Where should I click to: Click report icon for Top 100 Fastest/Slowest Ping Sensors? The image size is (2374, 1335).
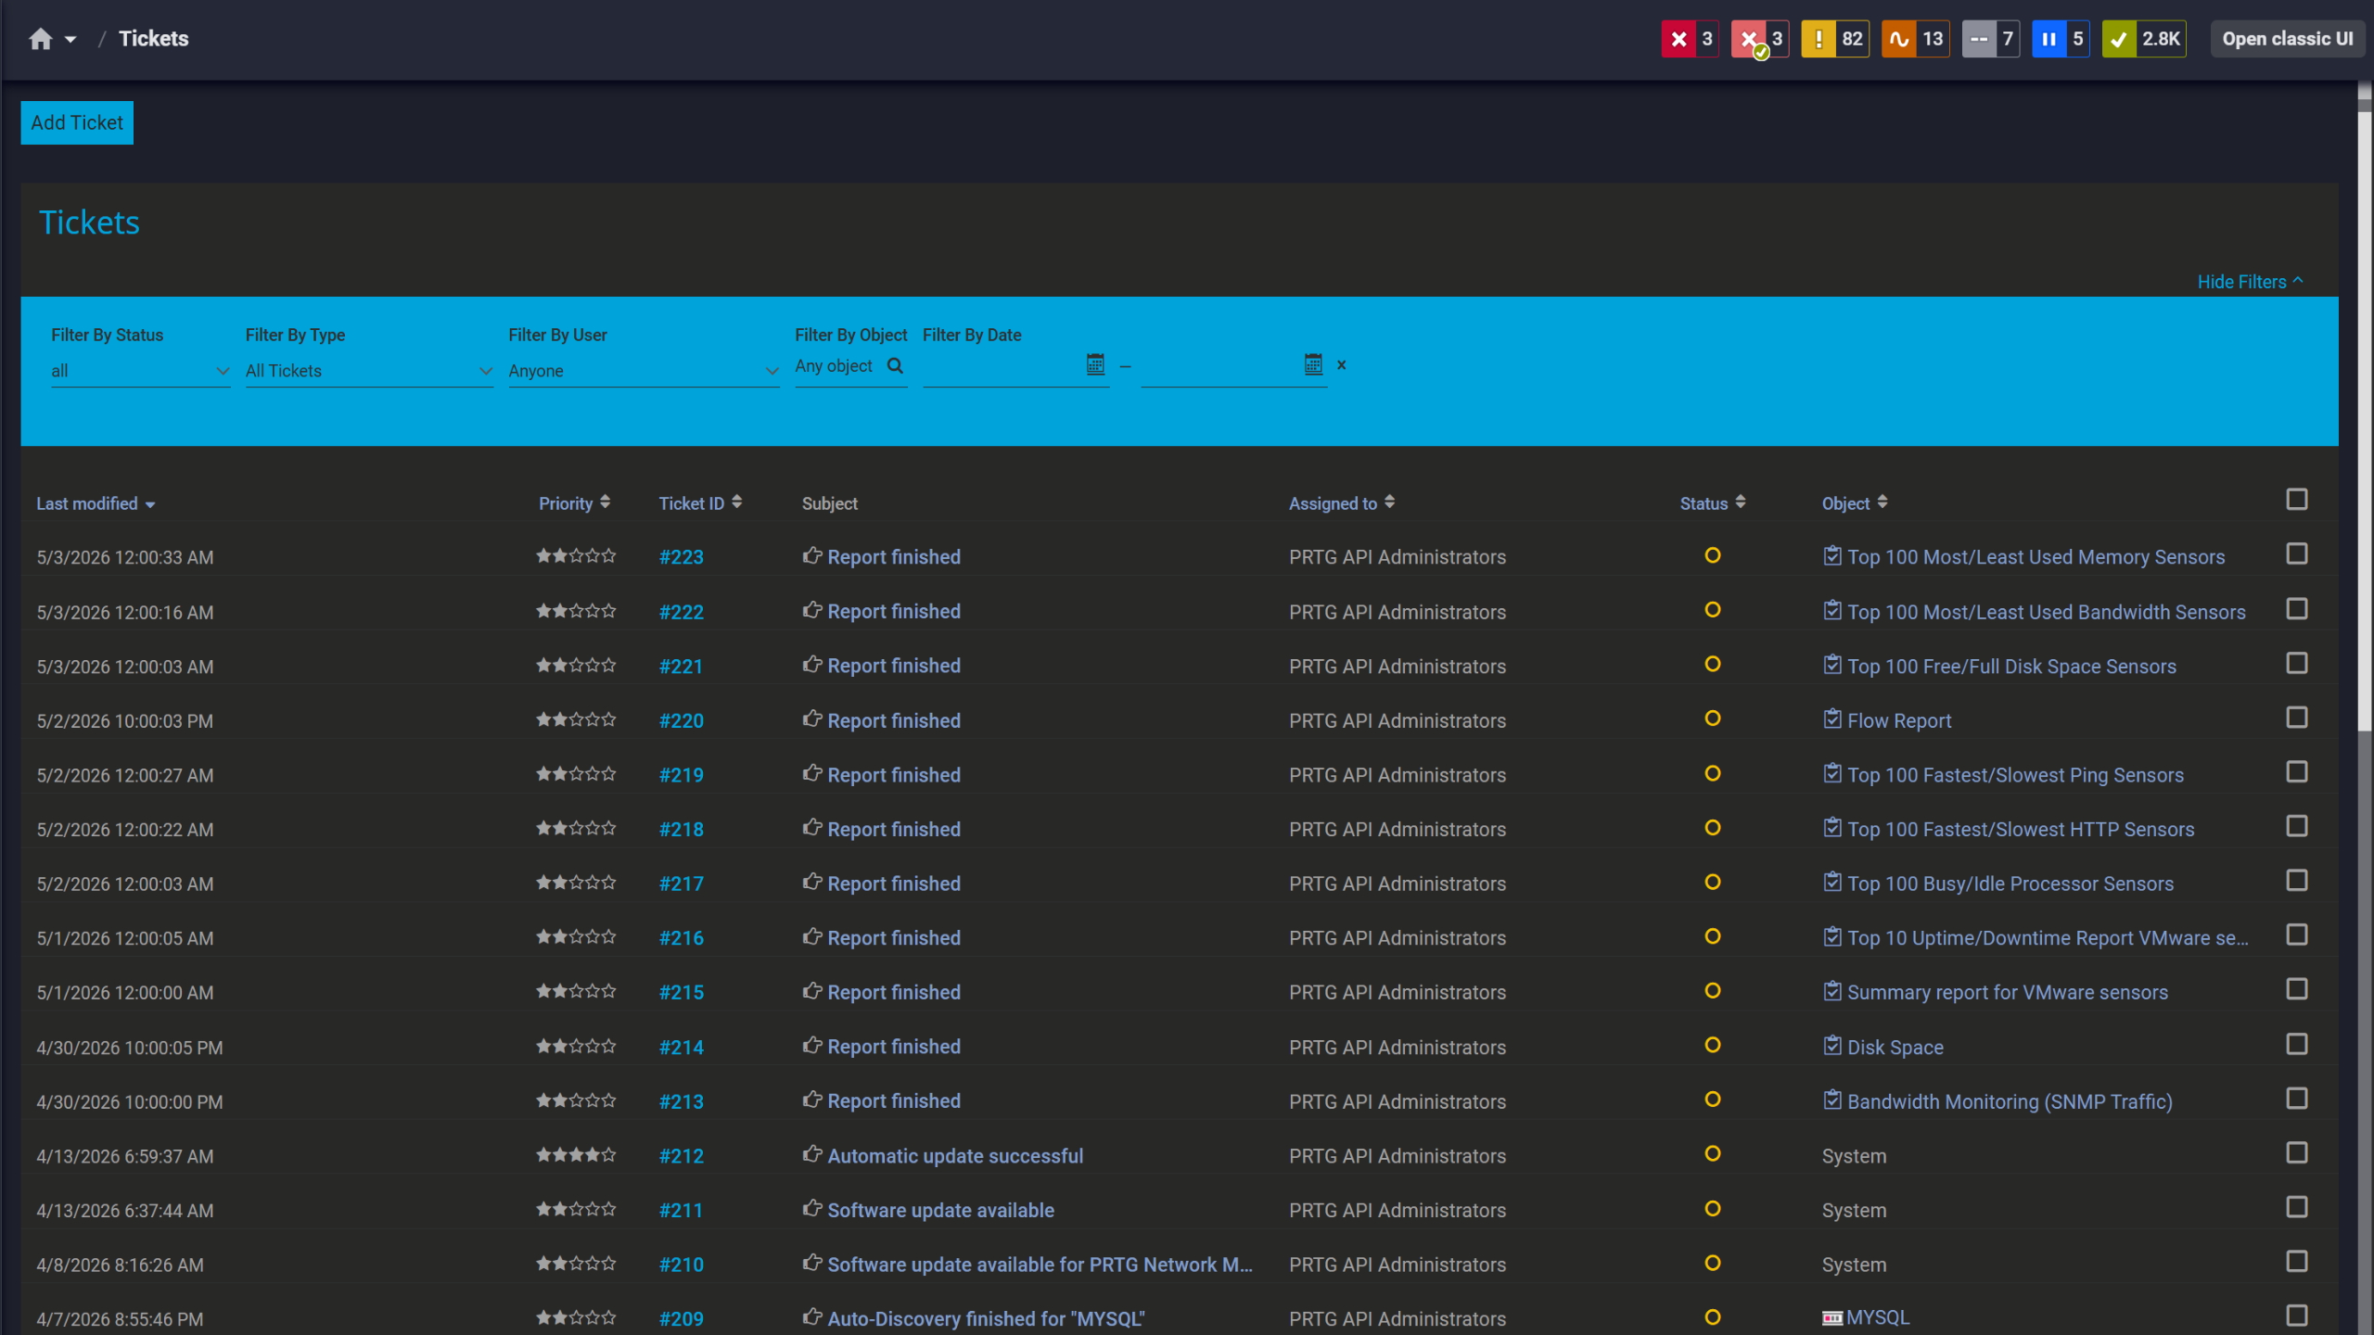[x=1832, y=774]
